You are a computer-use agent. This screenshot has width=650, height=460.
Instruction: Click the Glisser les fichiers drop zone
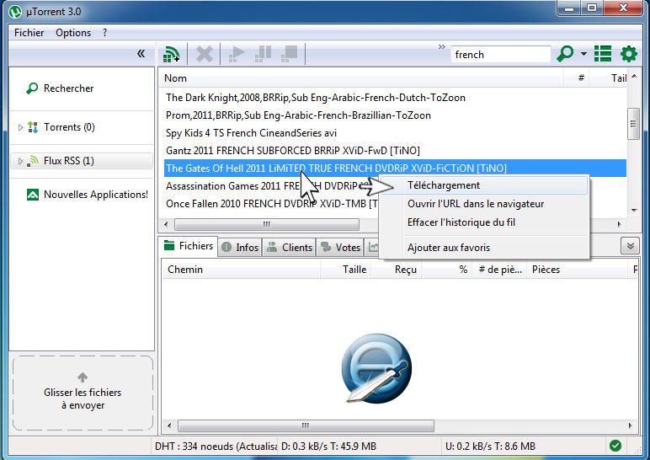[x=83, y=393]
